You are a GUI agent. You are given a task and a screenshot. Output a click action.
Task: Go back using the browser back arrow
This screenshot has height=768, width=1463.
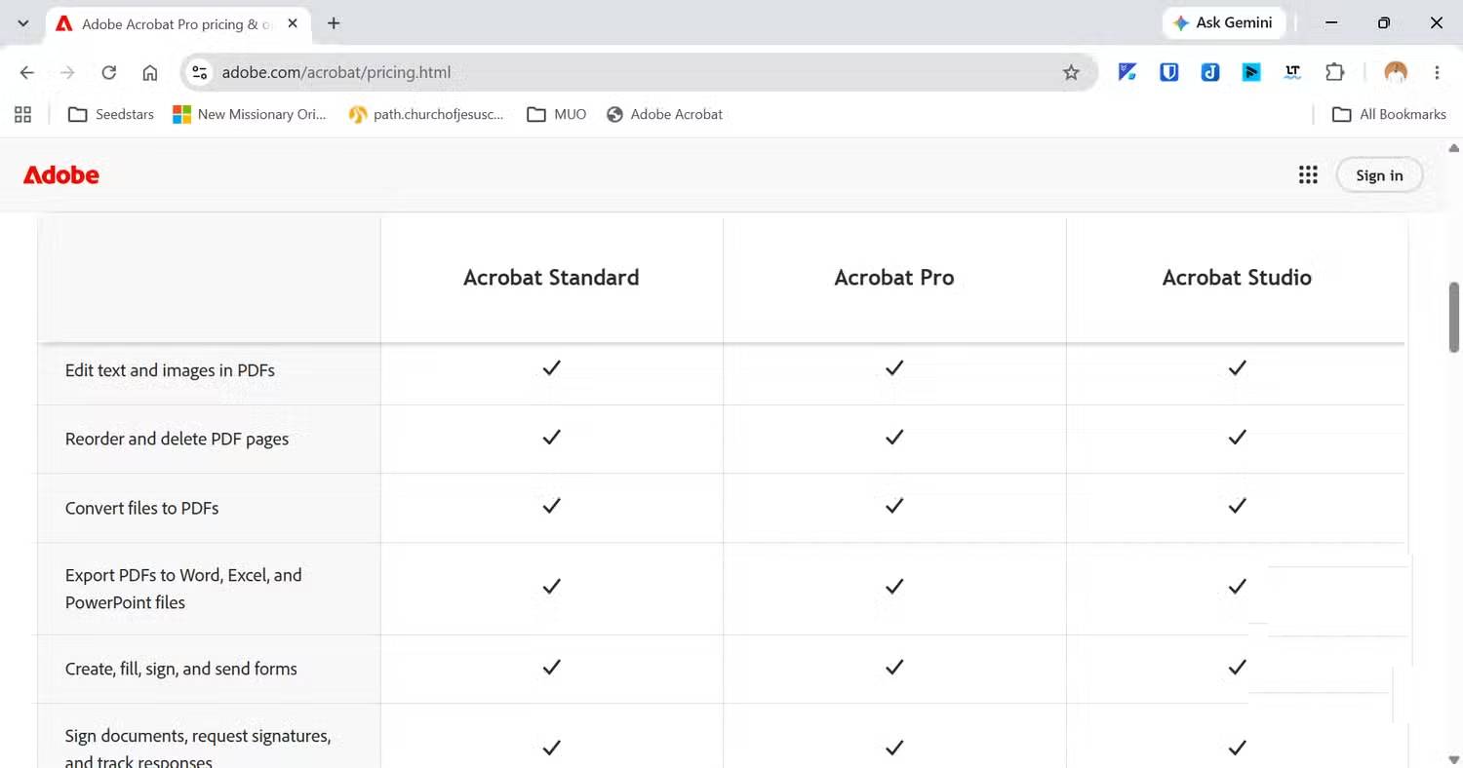[27, 72]
